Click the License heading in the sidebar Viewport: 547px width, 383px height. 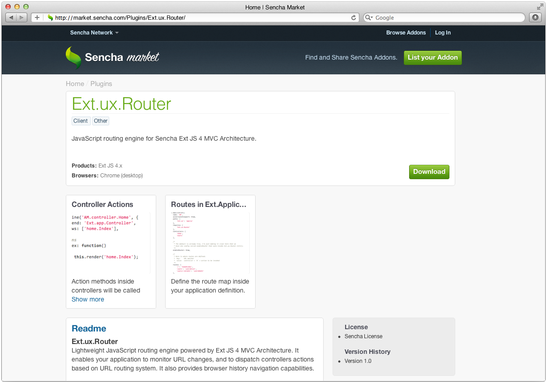[x=356, y=327]
